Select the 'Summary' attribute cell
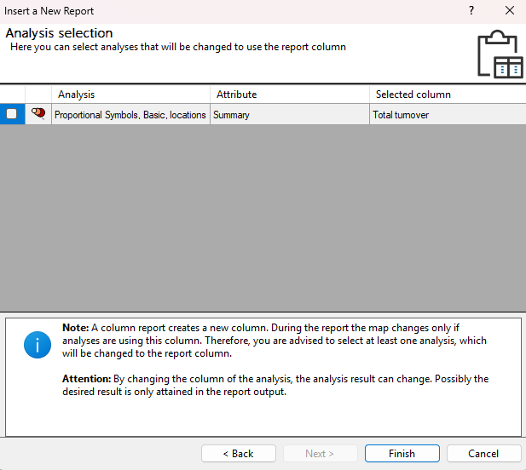 point(290,115)
